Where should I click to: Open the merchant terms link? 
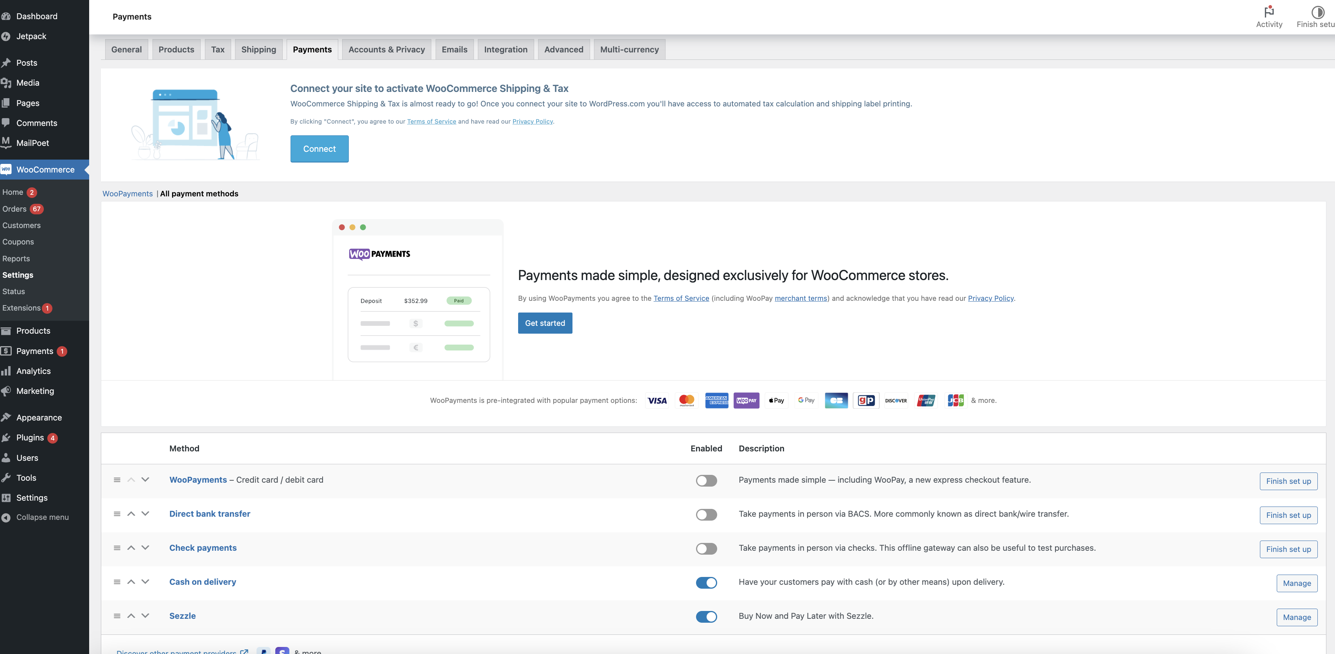(800, 298)
